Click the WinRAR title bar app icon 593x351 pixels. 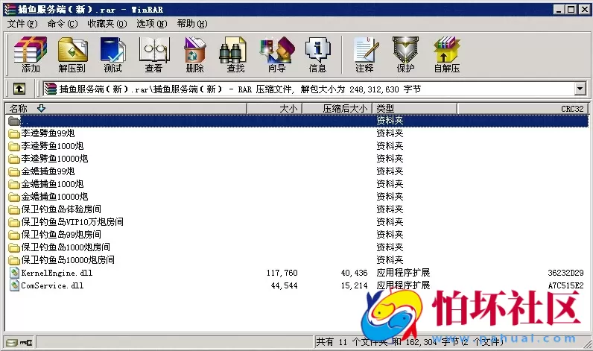click(10, 10)
